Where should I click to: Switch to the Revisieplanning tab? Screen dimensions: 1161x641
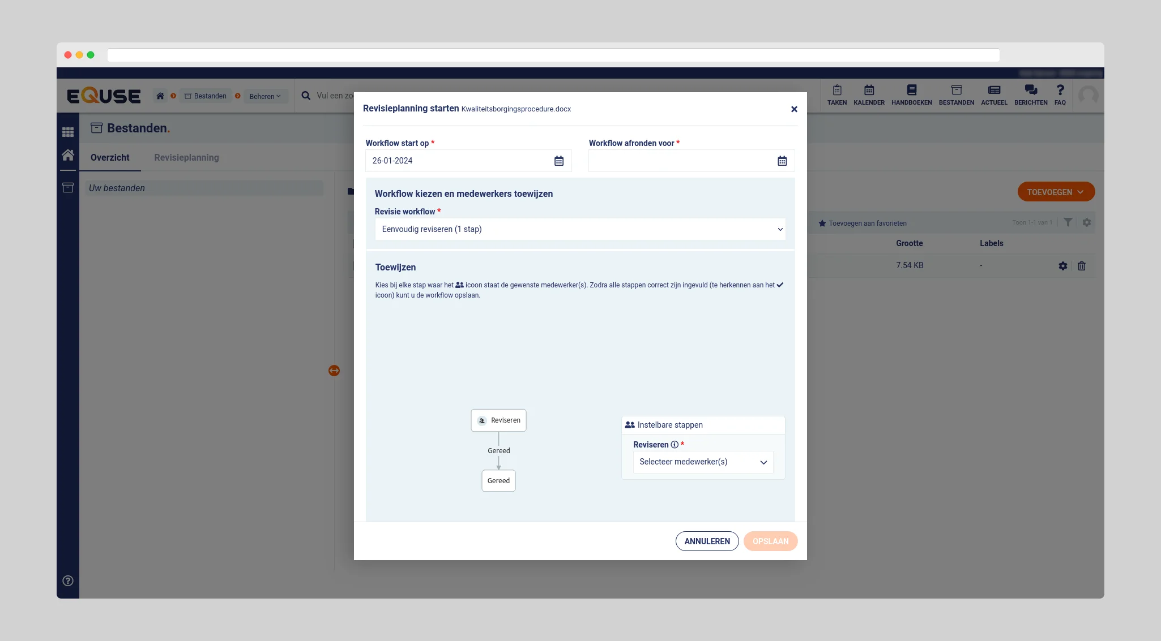pos(186,158)
